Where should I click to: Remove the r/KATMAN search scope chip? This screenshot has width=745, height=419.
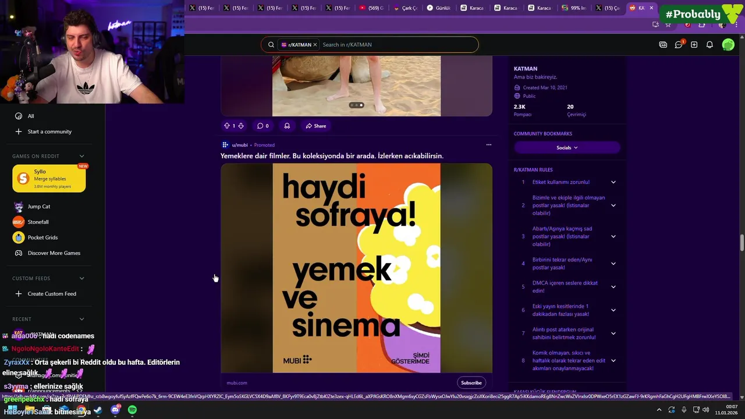point(315,45)
